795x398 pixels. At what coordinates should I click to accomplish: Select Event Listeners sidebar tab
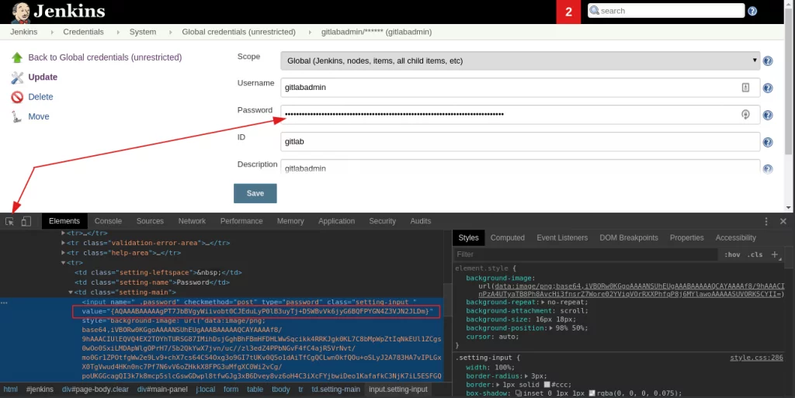coord(562,238)
